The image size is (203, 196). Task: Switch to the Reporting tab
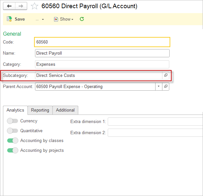tap(40, 110)
